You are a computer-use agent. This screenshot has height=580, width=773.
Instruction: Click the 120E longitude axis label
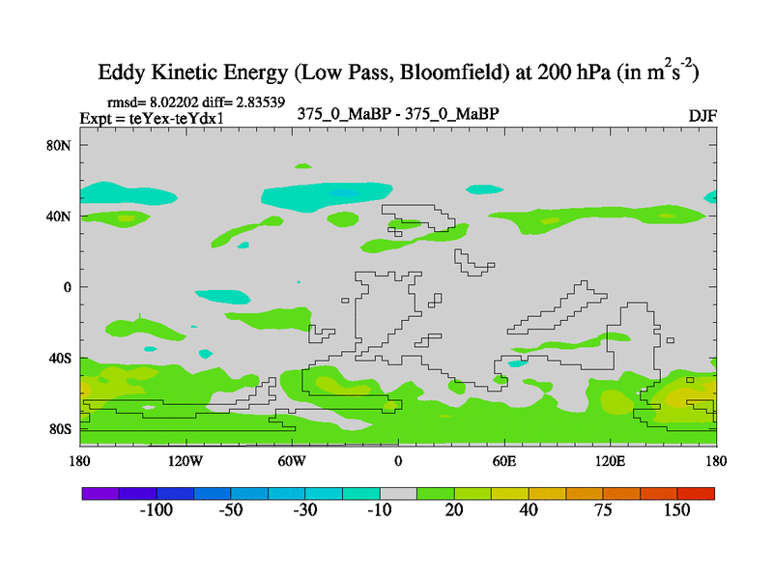(x=610, y=460)
